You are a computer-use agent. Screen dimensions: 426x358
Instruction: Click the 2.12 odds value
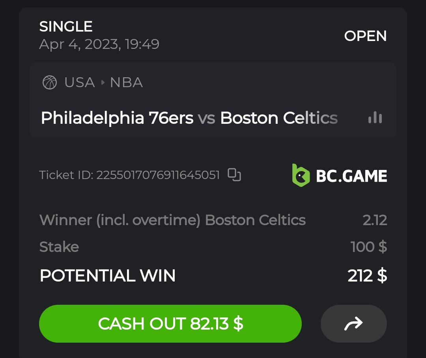coord(375,220)
